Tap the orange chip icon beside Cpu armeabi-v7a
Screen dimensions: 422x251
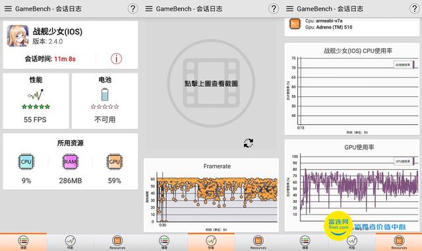click(295, 24)
